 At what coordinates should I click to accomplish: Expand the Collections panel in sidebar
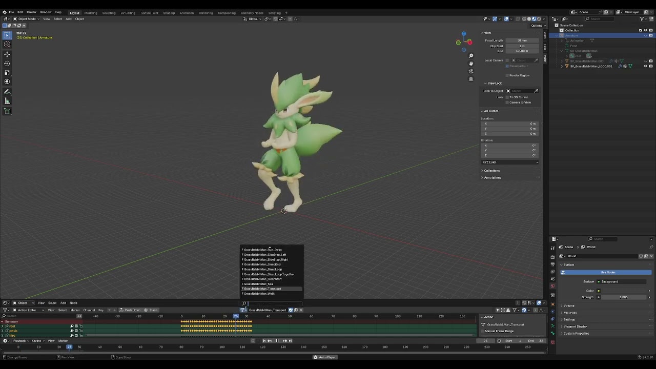point(491,171)
